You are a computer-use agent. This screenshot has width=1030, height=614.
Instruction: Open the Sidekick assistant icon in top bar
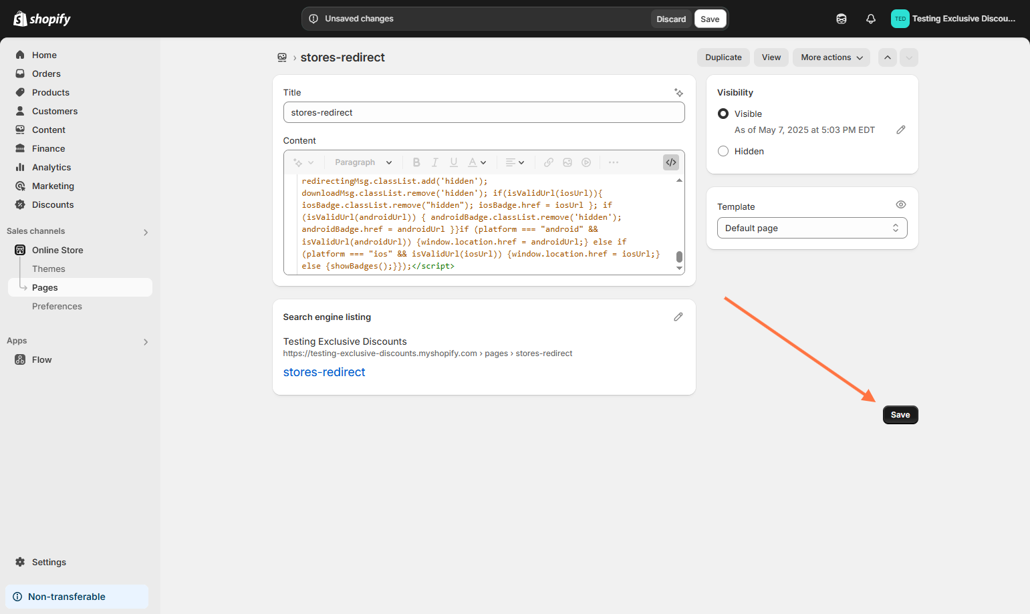[x=842, y=19]
